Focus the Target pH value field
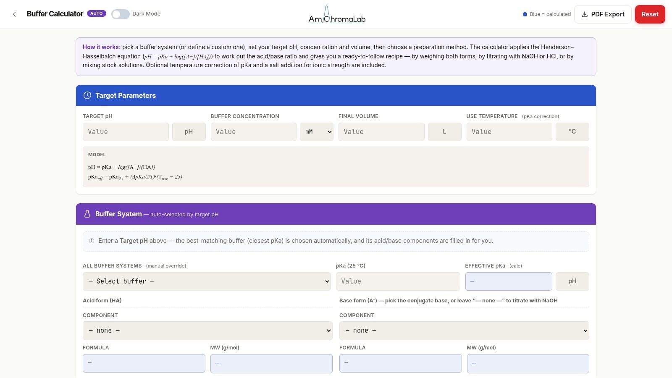 [x=126, y=132]
